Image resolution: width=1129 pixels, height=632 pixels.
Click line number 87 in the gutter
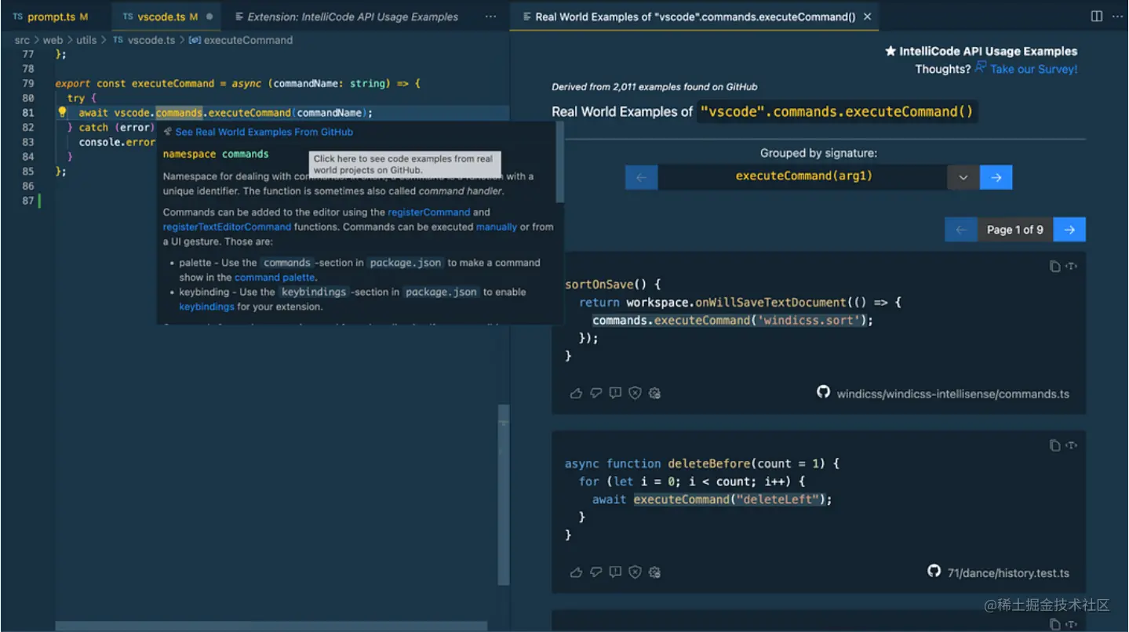point(28,201)
